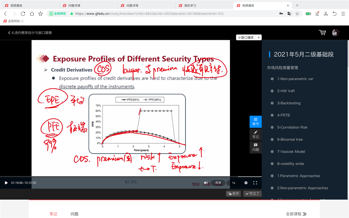Select the 1-Non-parametric var lesson
Screen dimensions: 349x218
coord(295,79)
